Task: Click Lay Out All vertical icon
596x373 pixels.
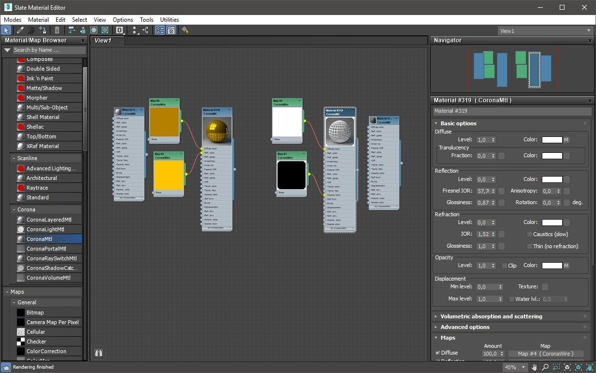Action: pyautogui.click(x=134, y=30)
